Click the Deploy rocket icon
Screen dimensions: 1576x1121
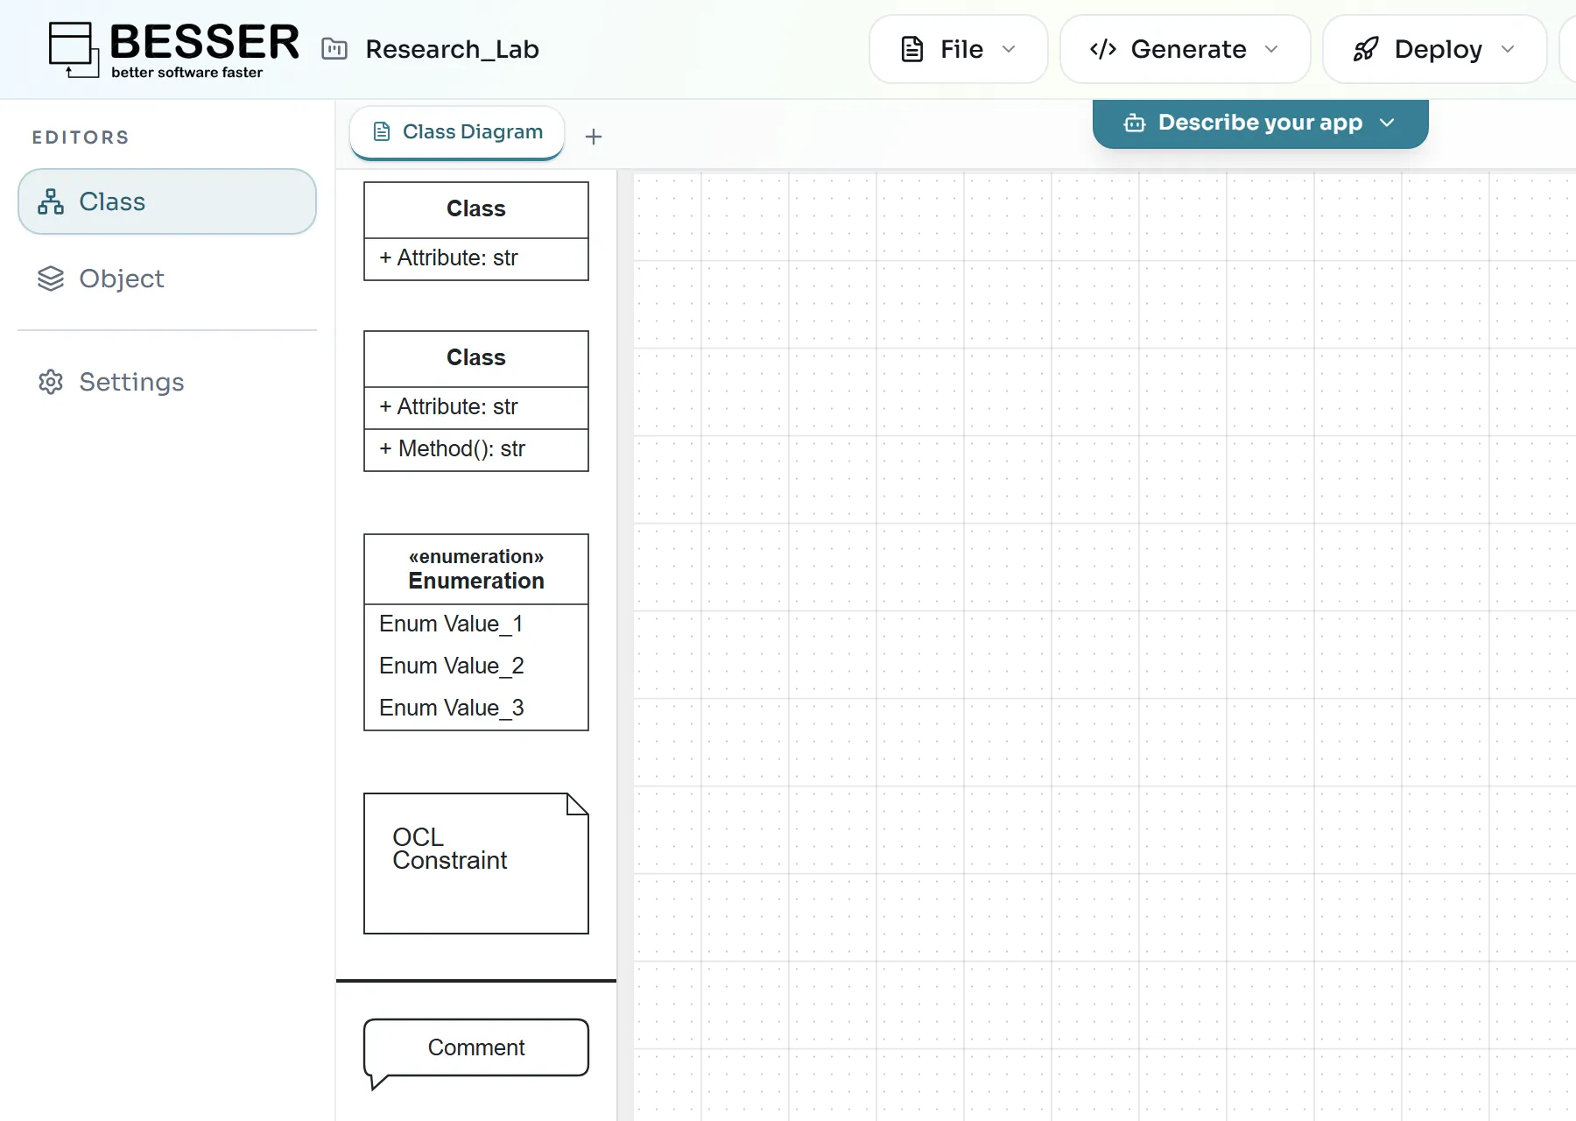[1366, 49]
